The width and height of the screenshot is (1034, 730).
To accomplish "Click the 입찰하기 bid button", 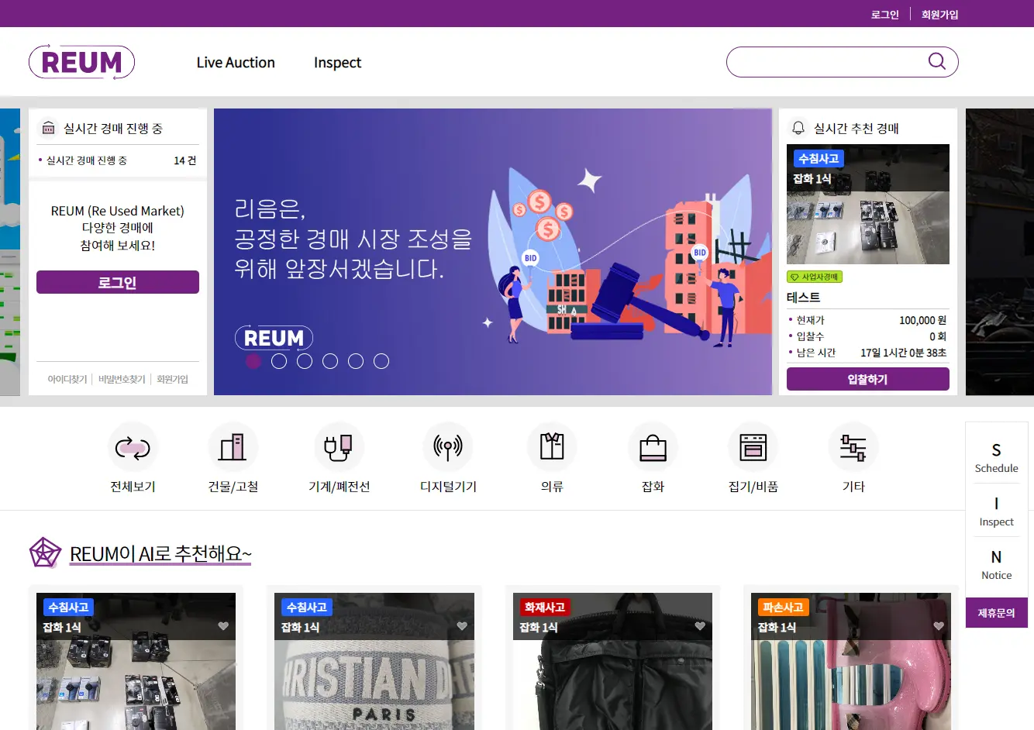I will click(868, 379).
